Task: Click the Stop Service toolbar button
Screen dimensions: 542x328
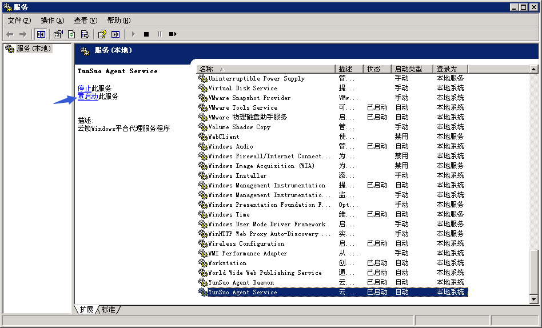Action: 146,34
